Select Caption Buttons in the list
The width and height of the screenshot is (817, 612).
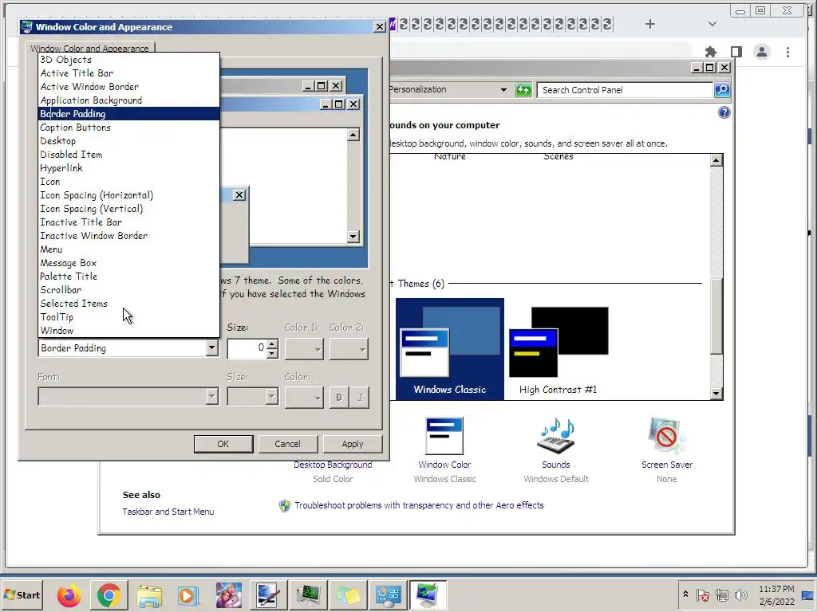pos(128,127)
